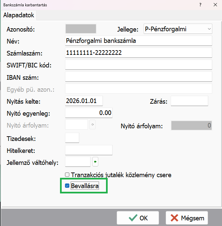Click the SWIFT/BIC kód field

pos(138,65)
